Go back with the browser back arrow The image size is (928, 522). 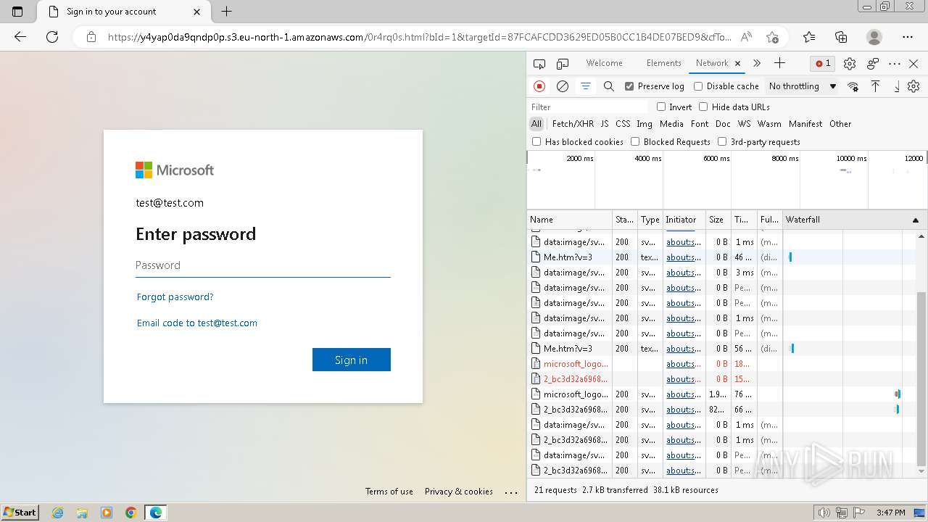[x=20, y=37]
